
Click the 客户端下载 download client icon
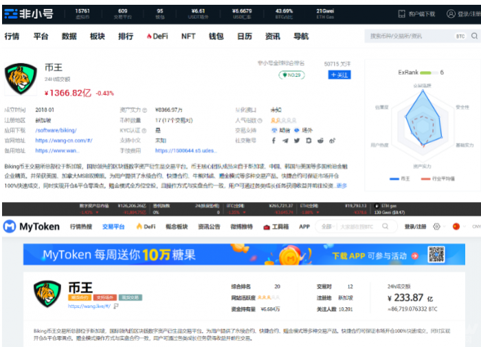pos(401,14)
